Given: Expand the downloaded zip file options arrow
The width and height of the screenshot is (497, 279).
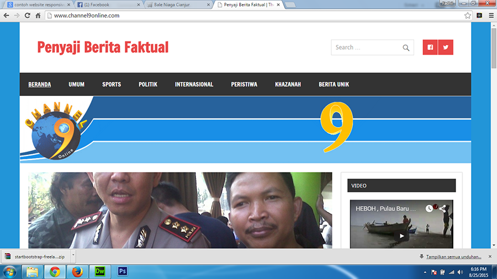Looking at the screenshot, I should (x=73, y=256).
